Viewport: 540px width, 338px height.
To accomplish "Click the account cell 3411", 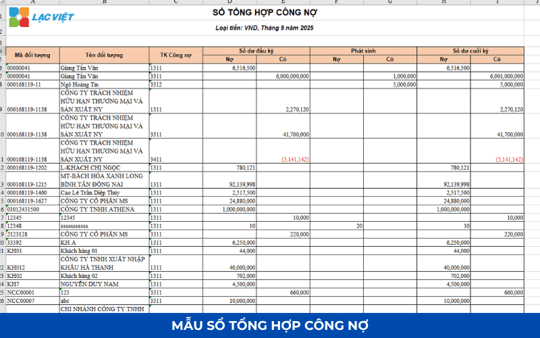I will (176, 151).
